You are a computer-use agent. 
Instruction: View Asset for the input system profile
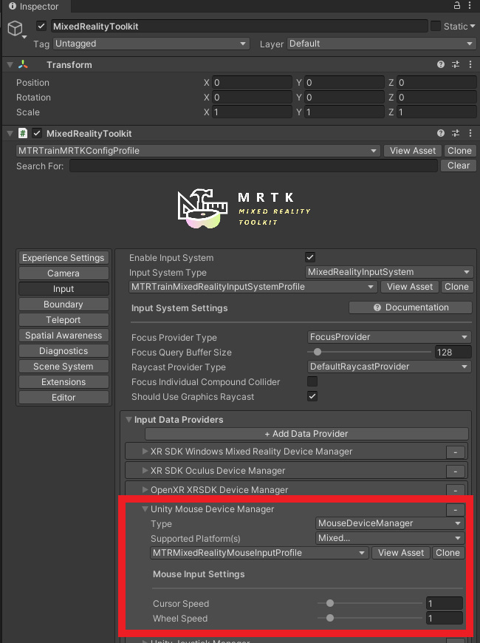410,287
